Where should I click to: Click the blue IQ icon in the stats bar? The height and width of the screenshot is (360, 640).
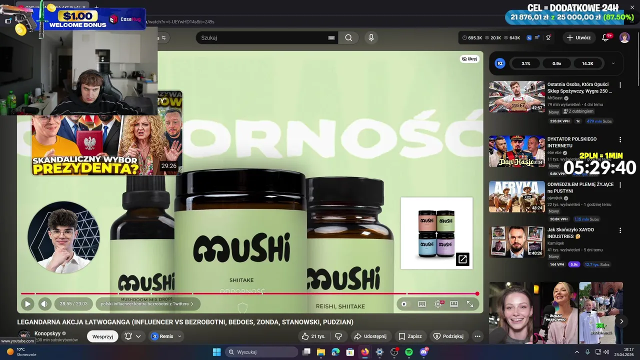529,37
